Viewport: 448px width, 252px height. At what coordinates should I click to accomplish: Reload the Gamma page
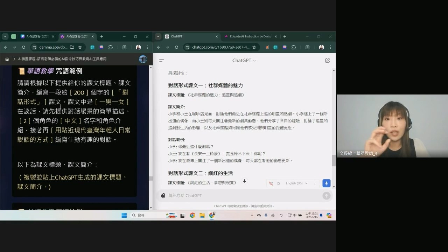point(23,47)
